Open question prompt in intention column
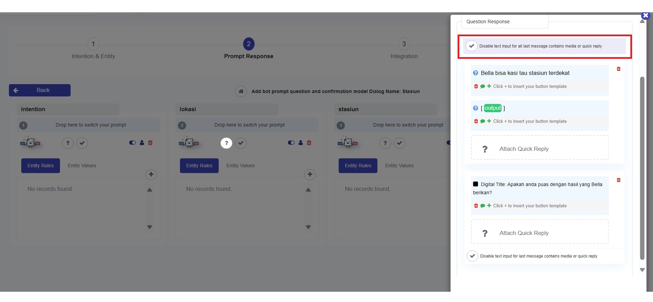653x302 pixels. click(x=68, y=143)
